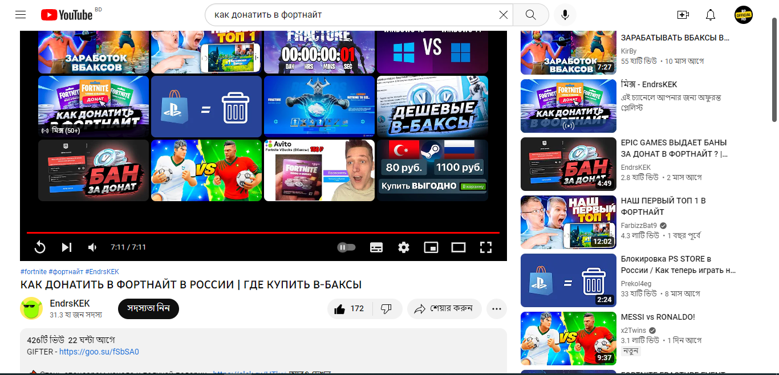Open the hamburger guide menu
Viewport: 779px width, 375px height.
pyautogui.click(x=21, y=15)
